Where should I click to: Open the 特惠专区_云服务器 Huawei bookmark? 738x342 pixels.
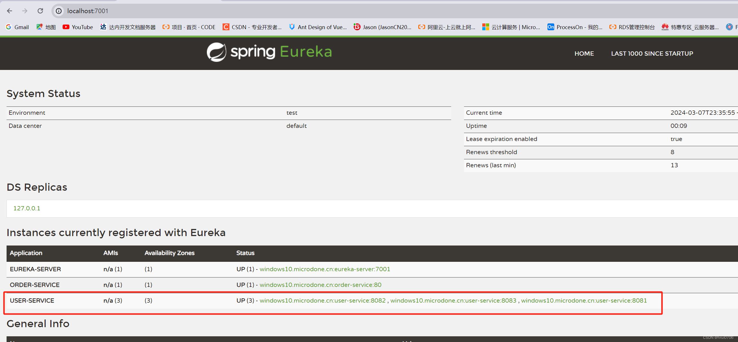coord(690,27)
